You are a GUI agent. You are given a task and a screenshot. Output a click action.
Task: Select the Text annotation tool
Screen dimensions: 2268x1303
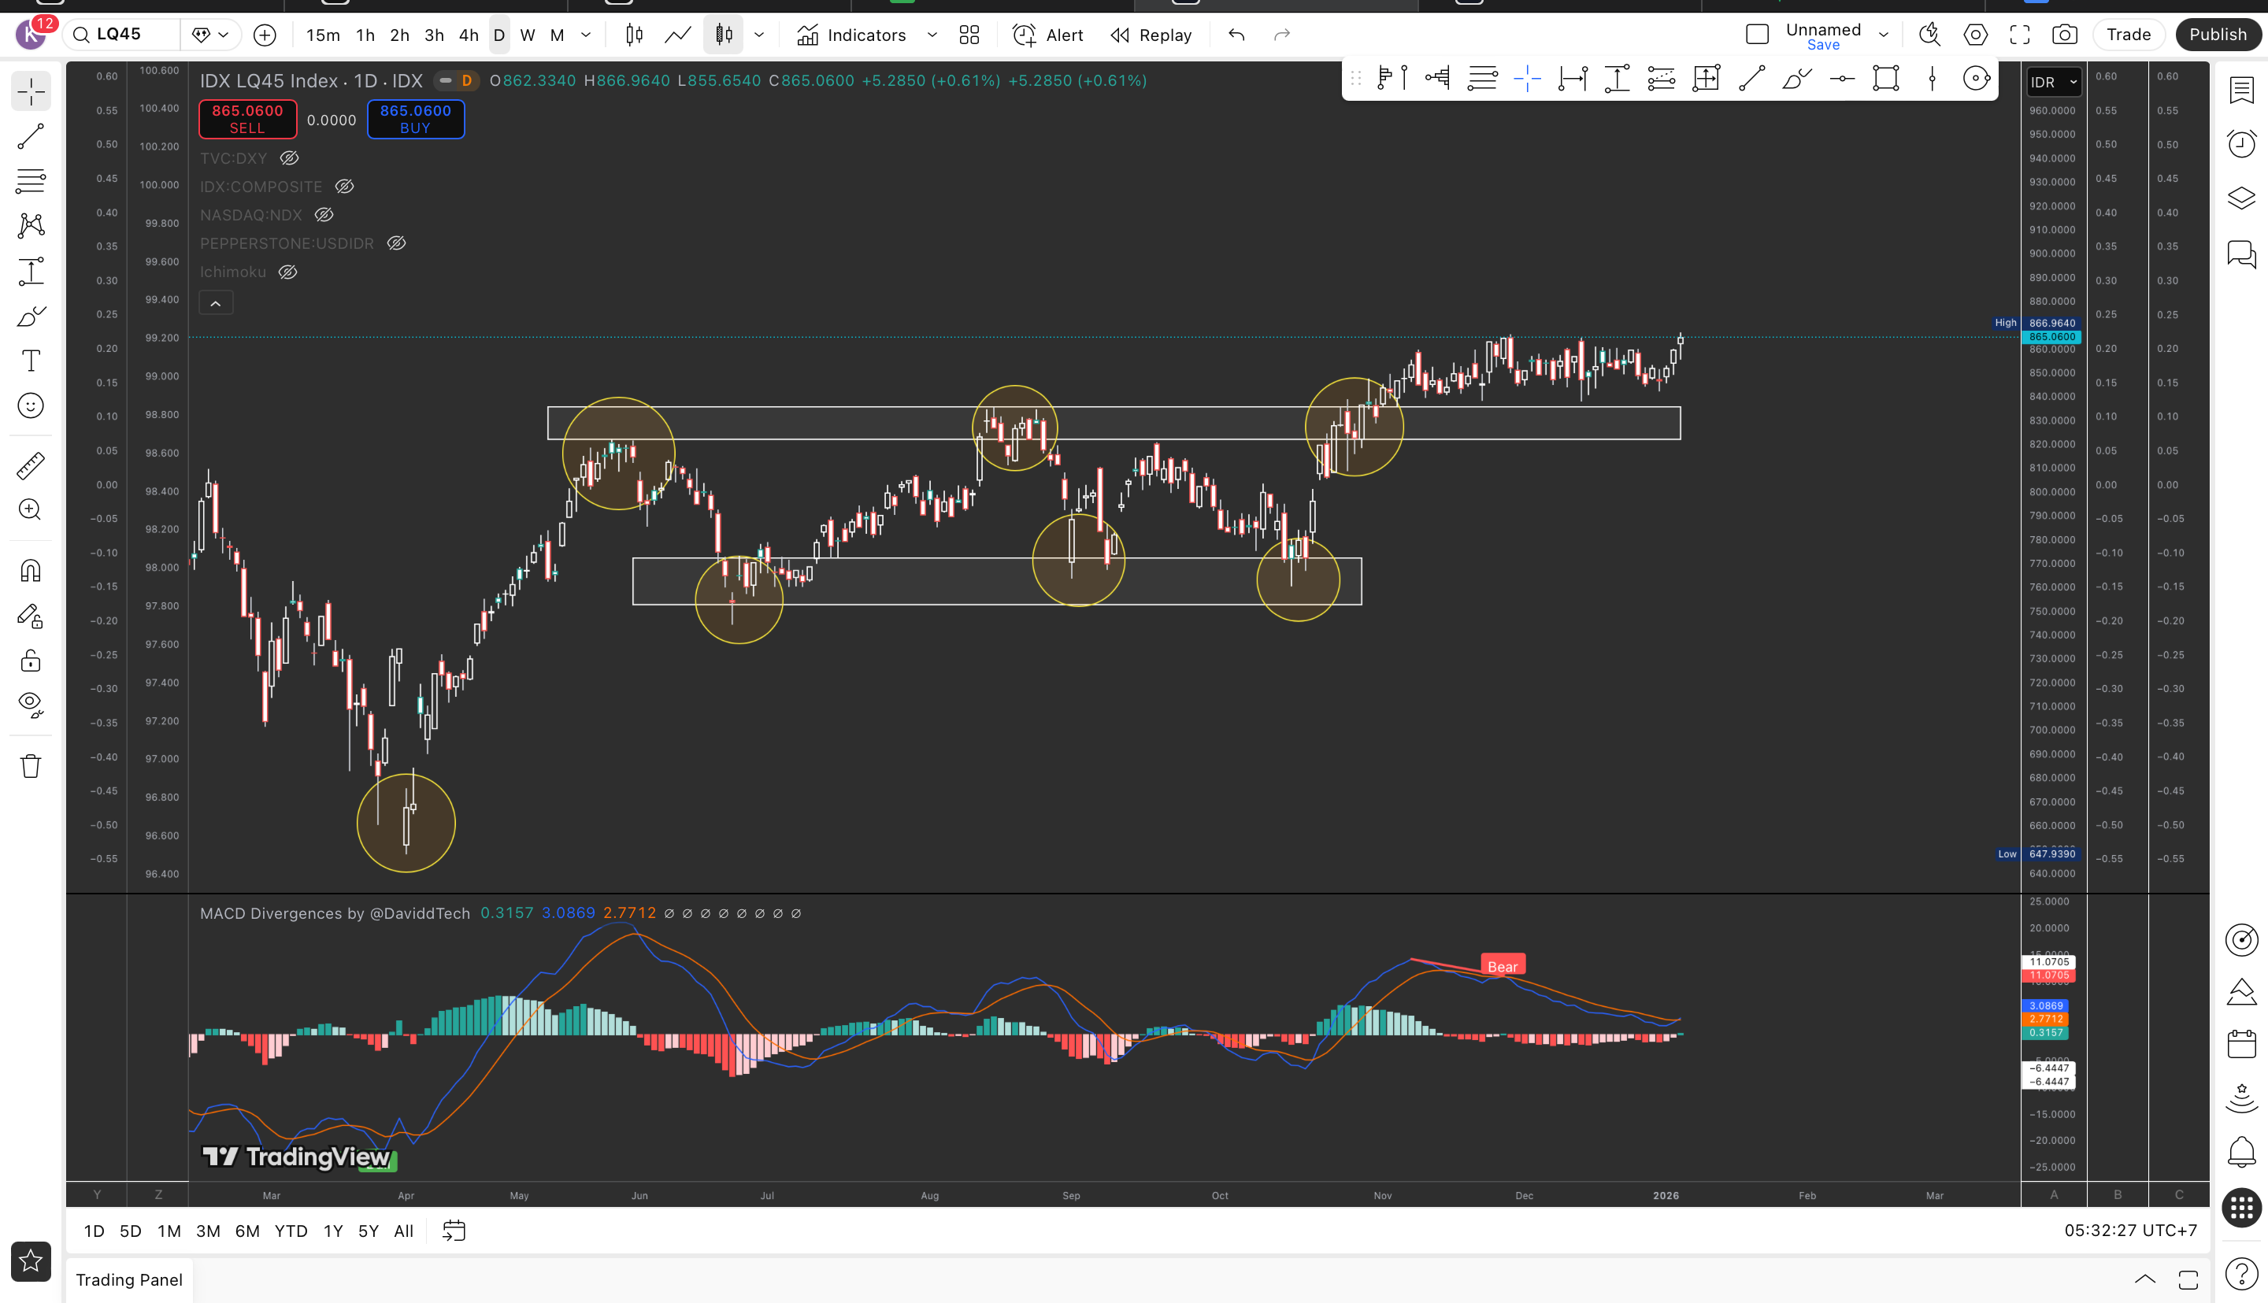(x=31, y=361)
